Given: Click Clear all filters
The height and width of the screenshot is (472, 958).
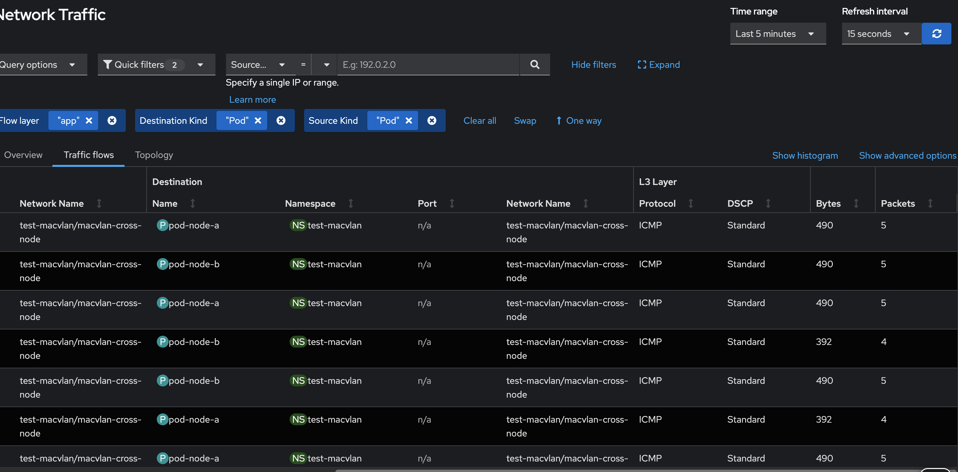Looking at the screenshot, I should pos(479,120).
